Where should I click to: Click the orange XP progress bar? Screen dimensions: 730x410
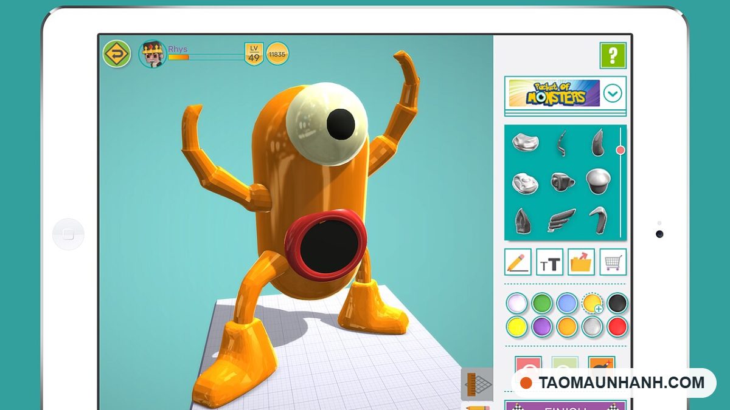pyautogui.click(x=178, y=57)
